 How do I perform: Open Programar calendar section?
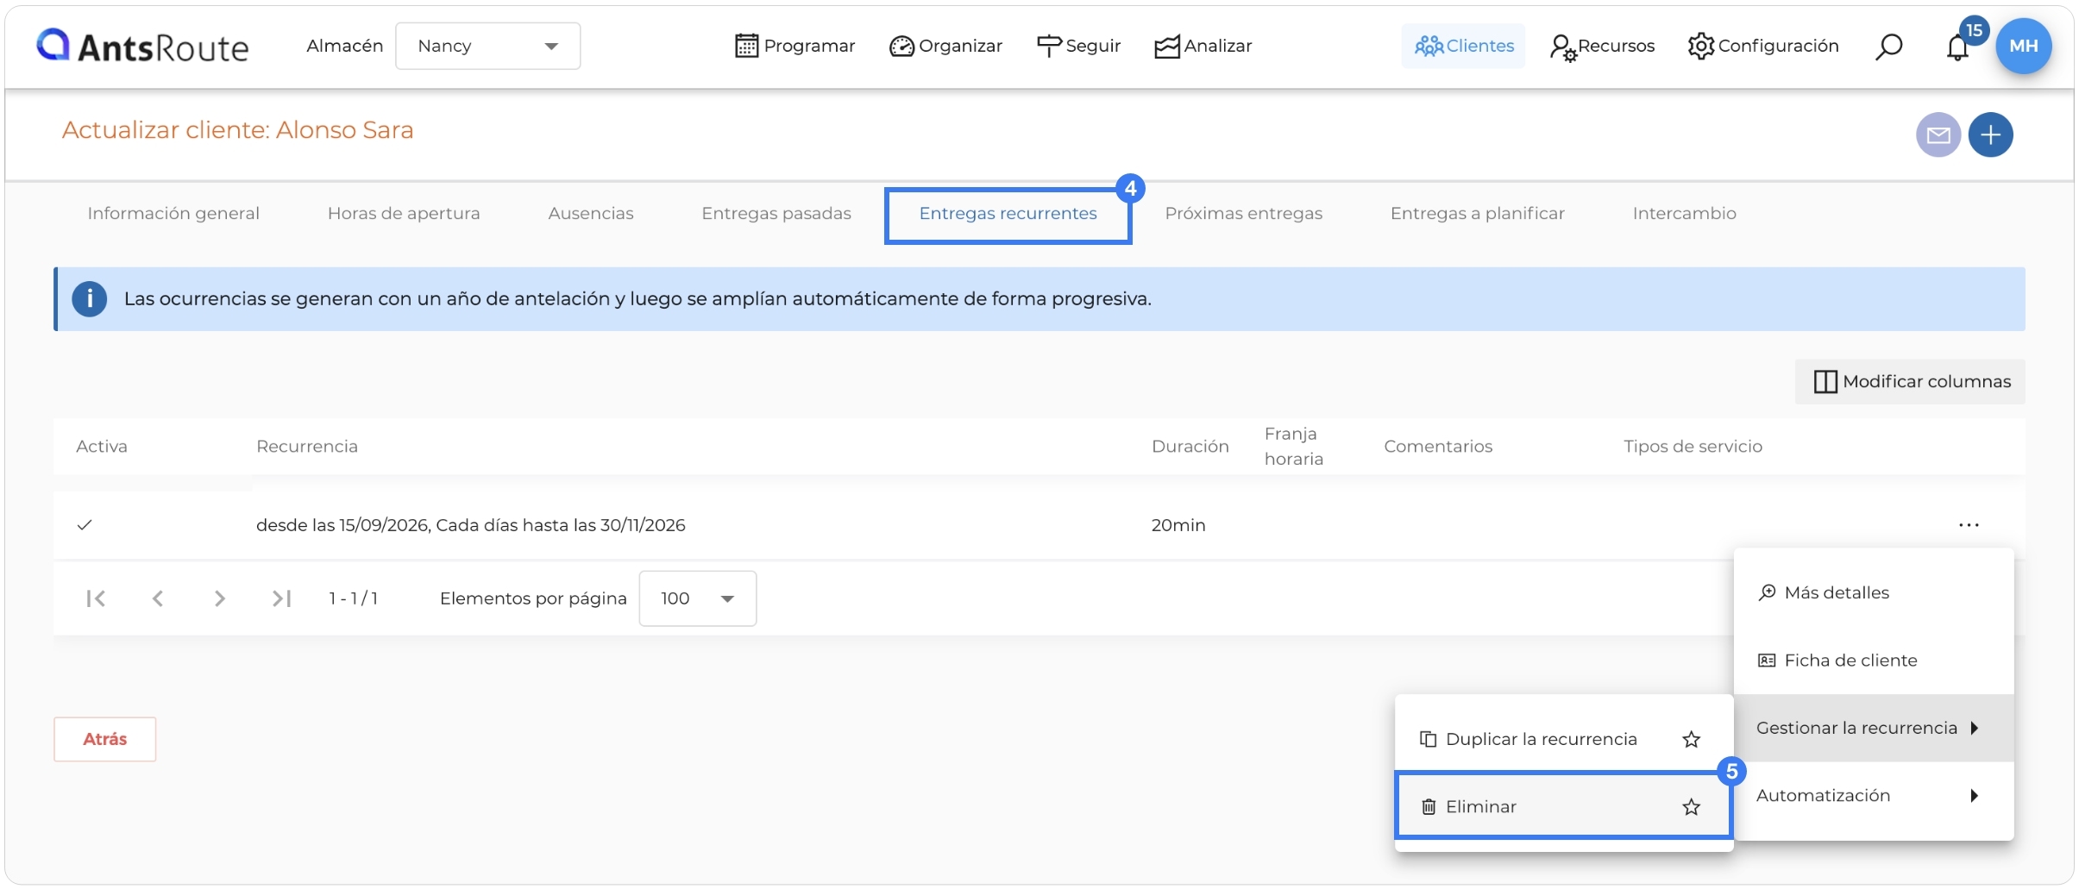click(795, 46)
